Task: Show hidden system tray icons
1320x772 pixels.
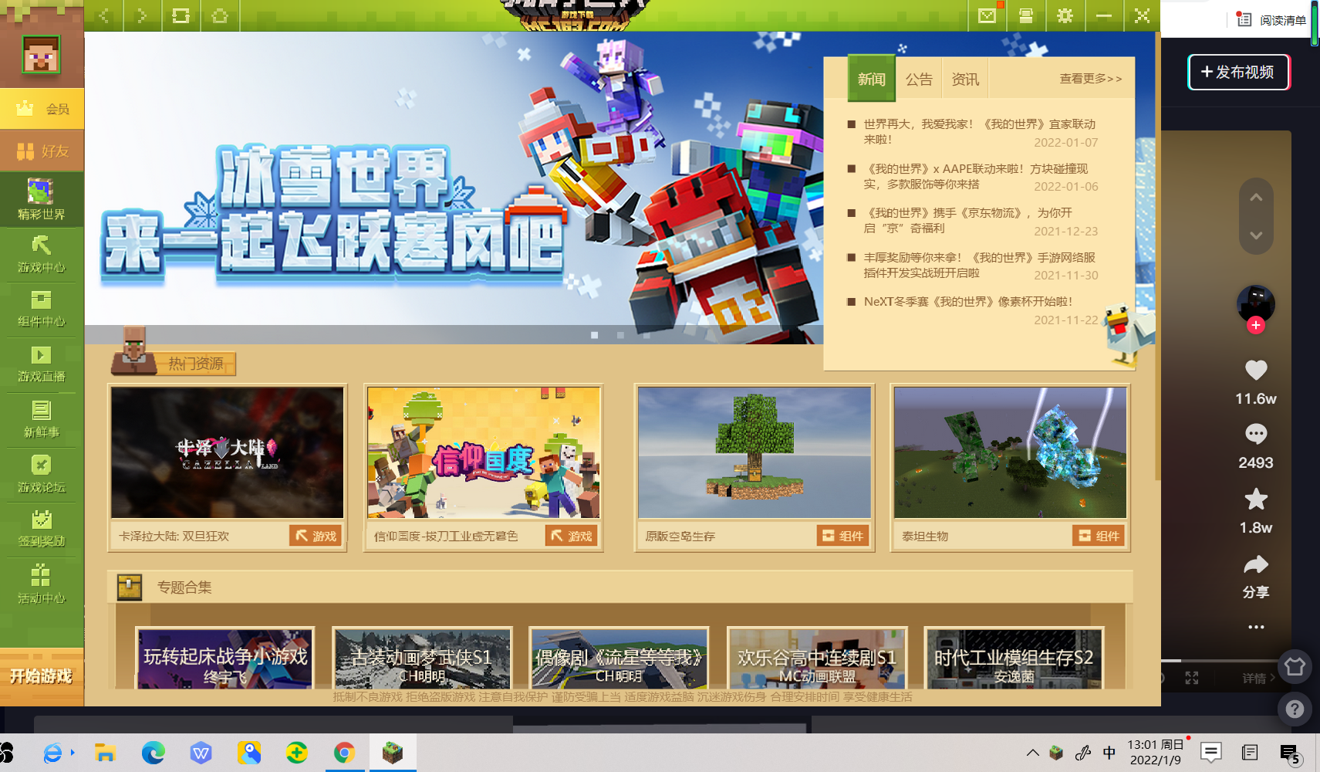Action: 1032,753
